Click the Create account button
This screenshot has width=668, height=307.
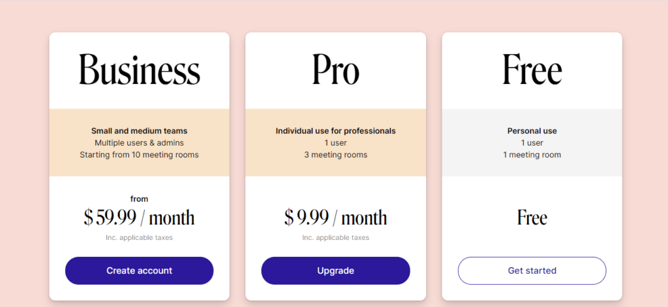(x=139, y=271)
